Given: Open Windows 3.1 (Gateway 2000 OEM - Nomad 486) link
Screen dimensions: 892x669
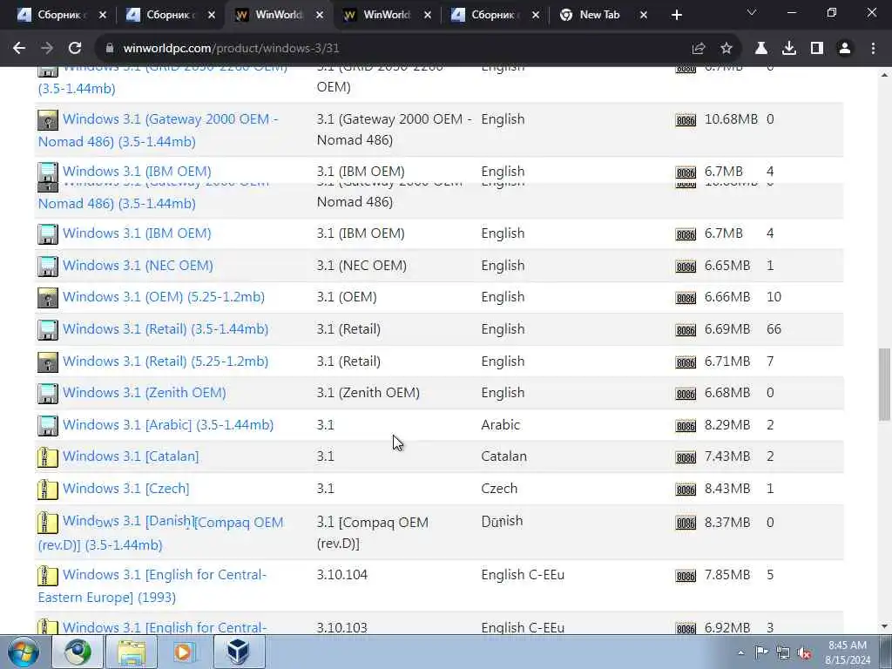Looking at the screenshot, I should coord(159,131).
